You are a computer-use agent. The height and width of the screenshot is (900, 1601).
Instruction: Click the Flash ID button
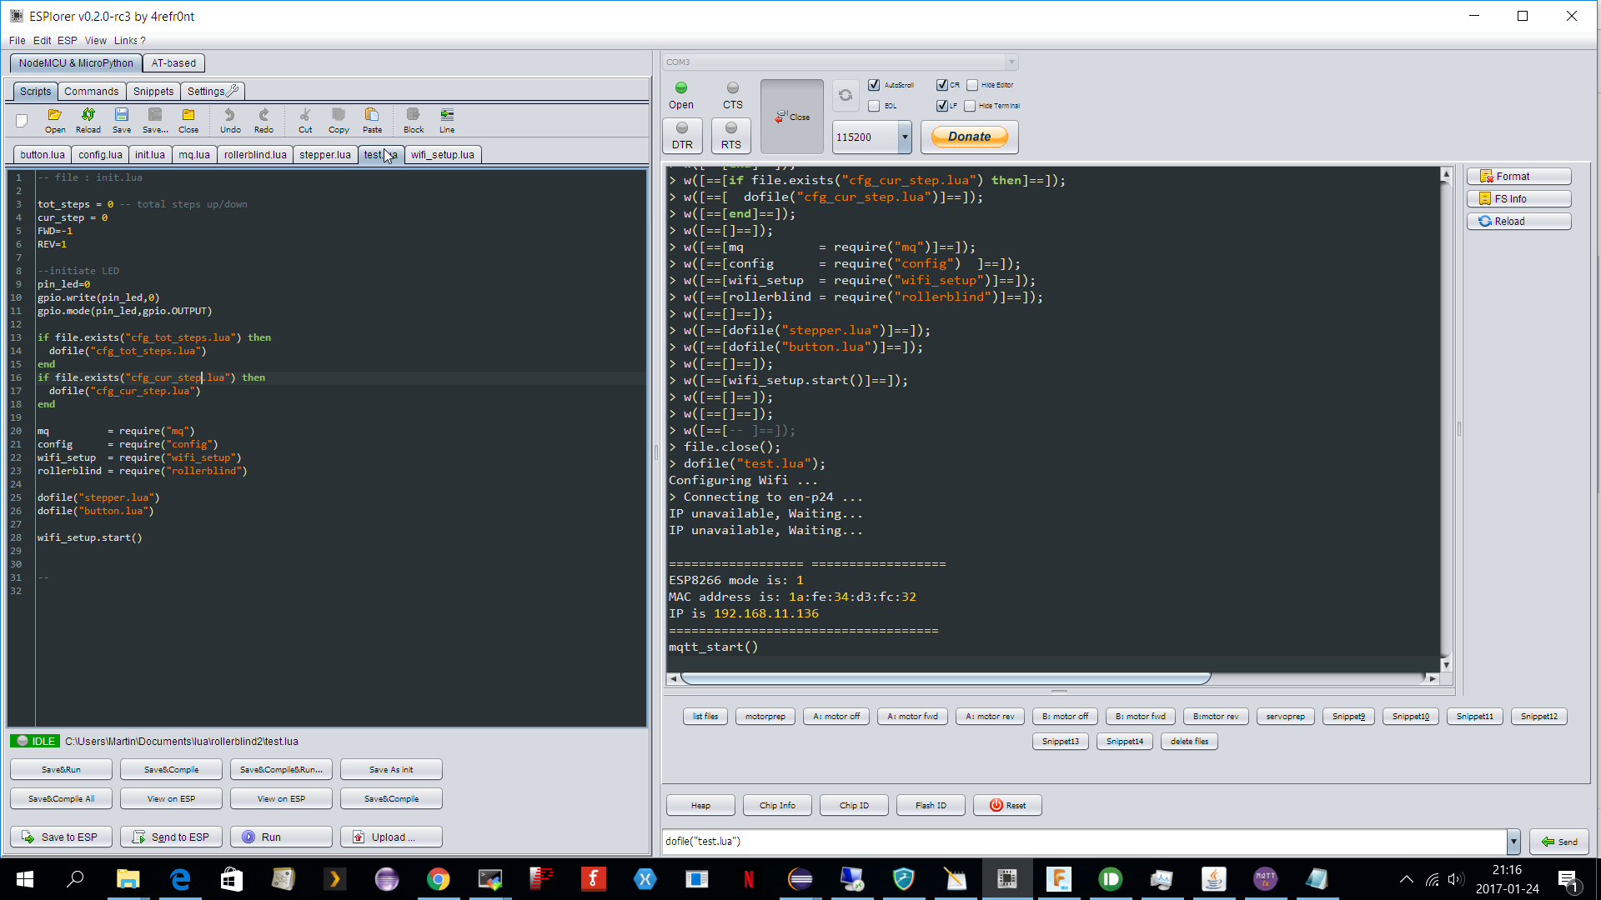click(x=931, y=805)
